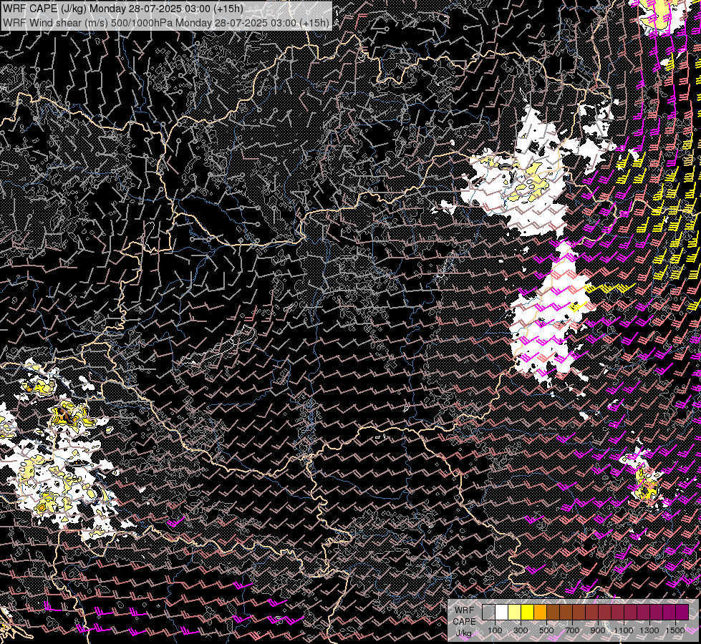Select the white CAPE legend swatch
The image size is (701, 644).
tap(502, 612)
